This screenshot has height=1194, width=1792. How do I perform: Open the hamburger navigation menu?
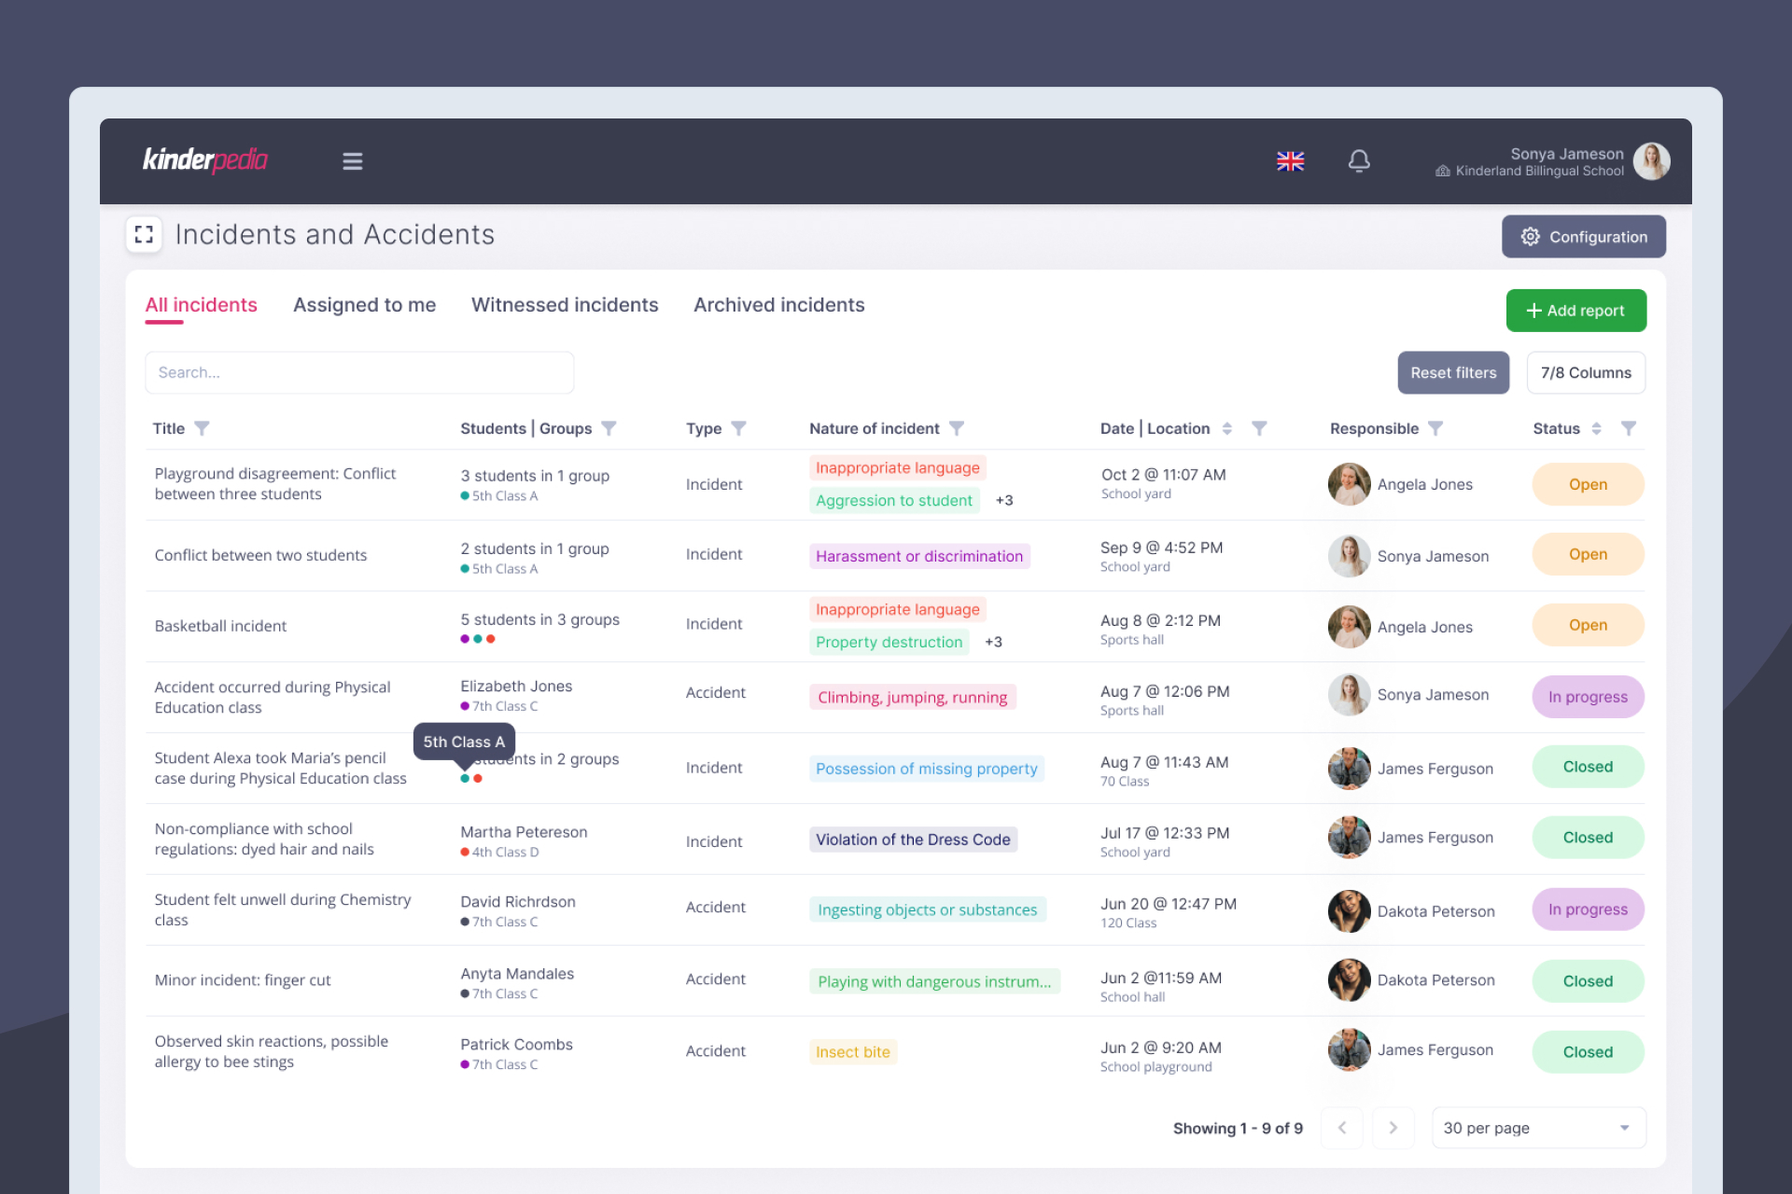coord(352,161)
